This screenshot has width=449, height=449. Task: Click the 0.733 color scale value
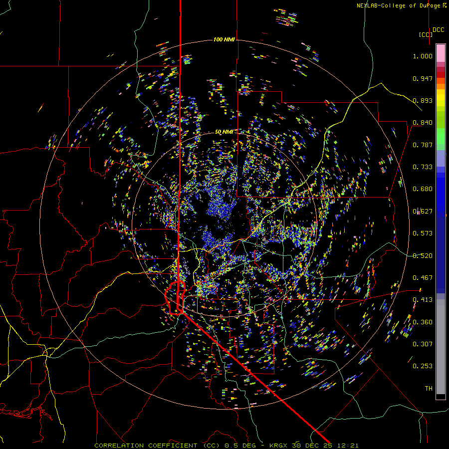point(423,167)
